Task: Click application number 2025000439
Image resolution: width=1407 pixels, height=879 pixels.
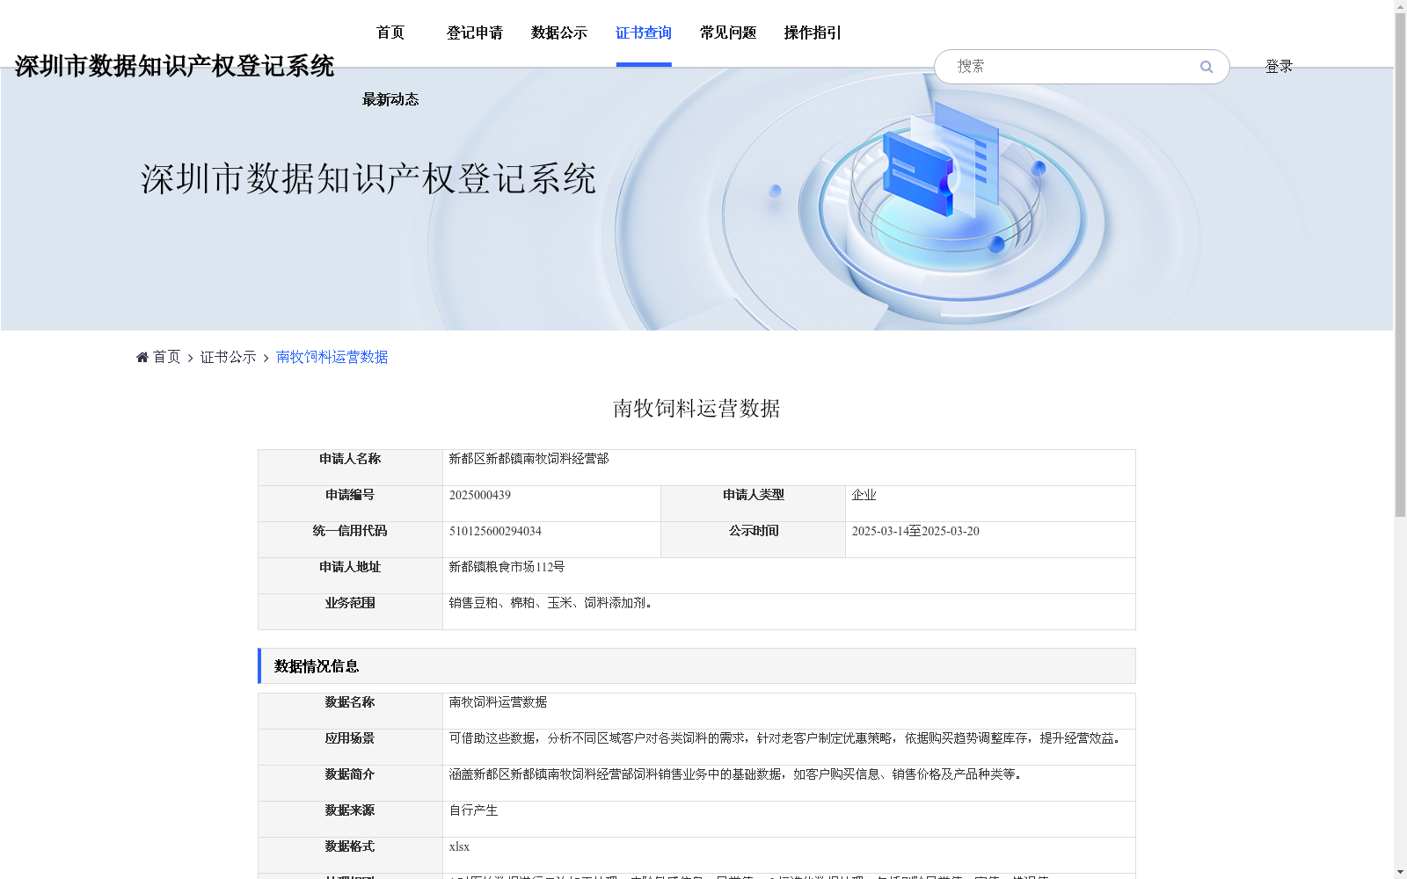Action: tap(480, 495)
